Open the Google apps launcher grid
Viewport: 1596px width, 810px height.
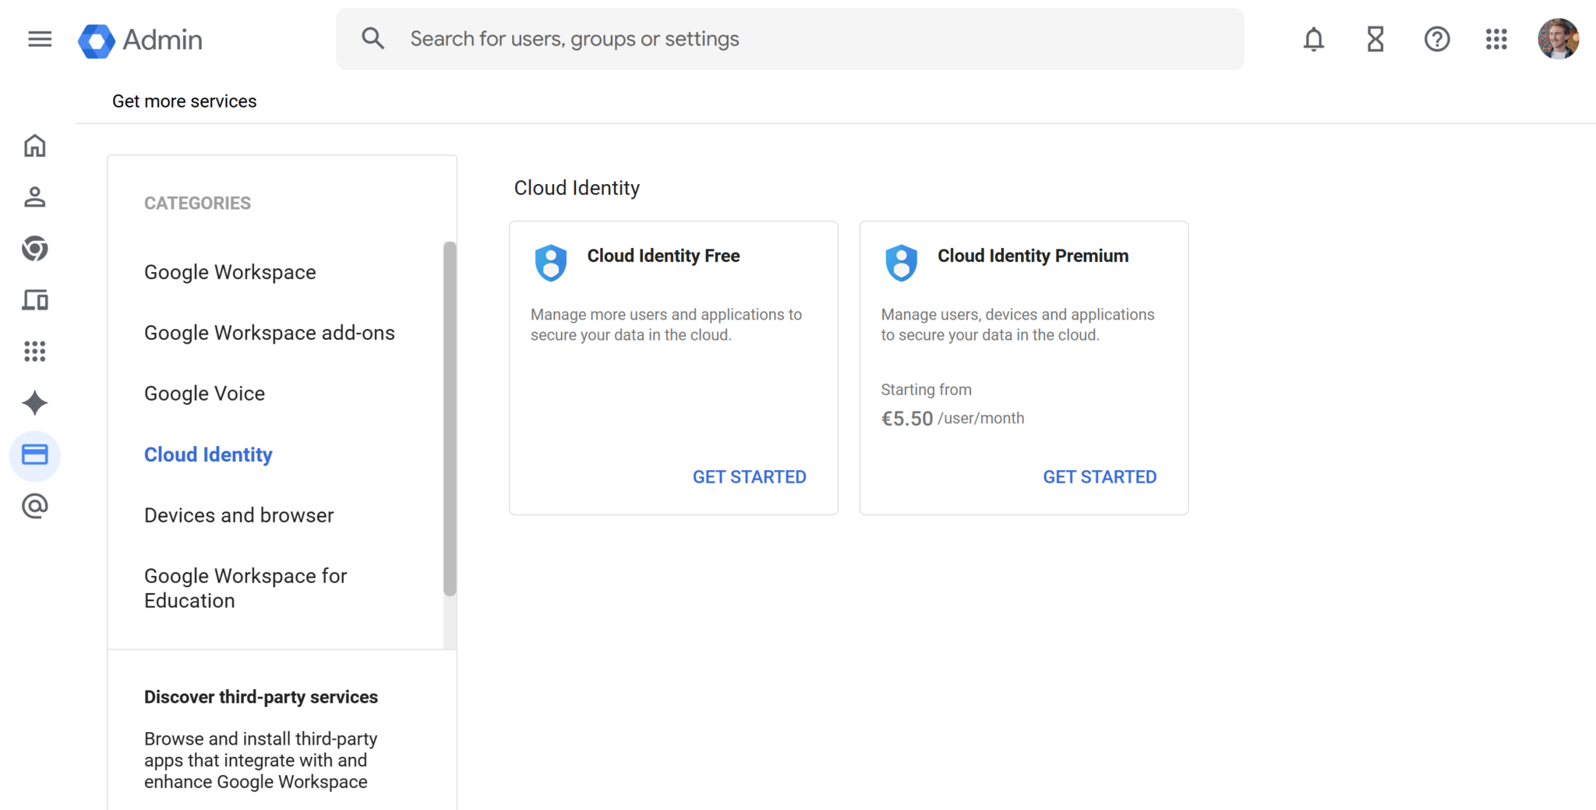(x=1497, y=39)
